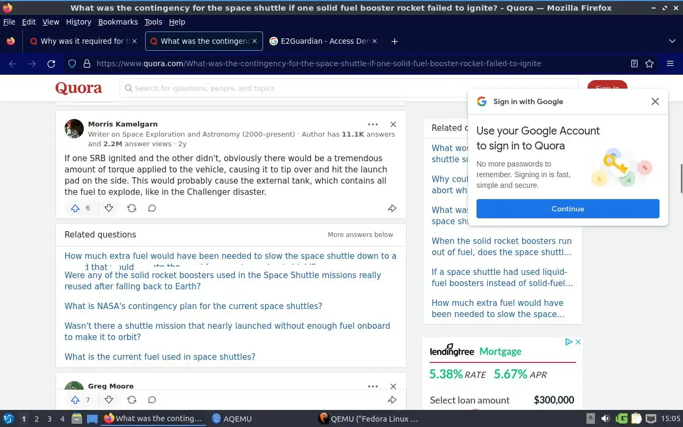Share Morris Kamelgarn's answer via arrow icon

tap(392, 208)
